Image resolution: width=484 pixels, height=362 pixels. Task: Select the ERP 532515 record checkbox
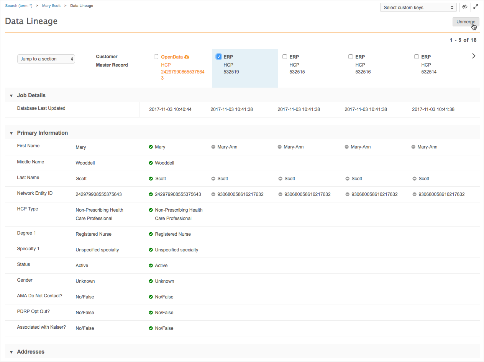pos(285,57)
